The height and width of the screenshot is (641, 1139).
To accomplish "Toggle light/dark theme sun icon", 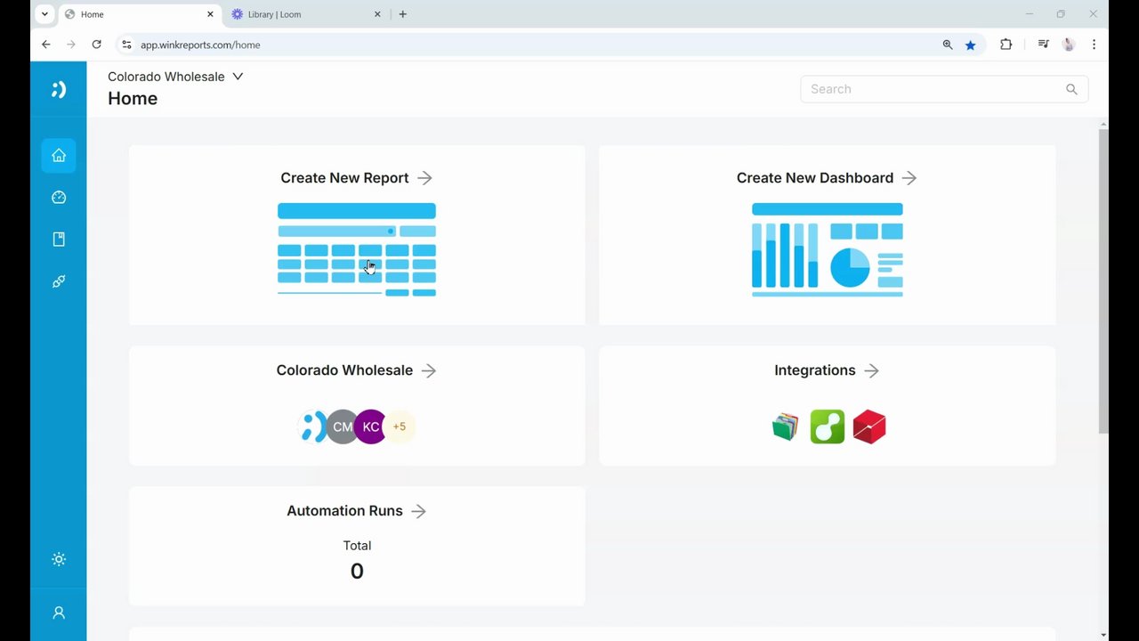I will [59, 559].
